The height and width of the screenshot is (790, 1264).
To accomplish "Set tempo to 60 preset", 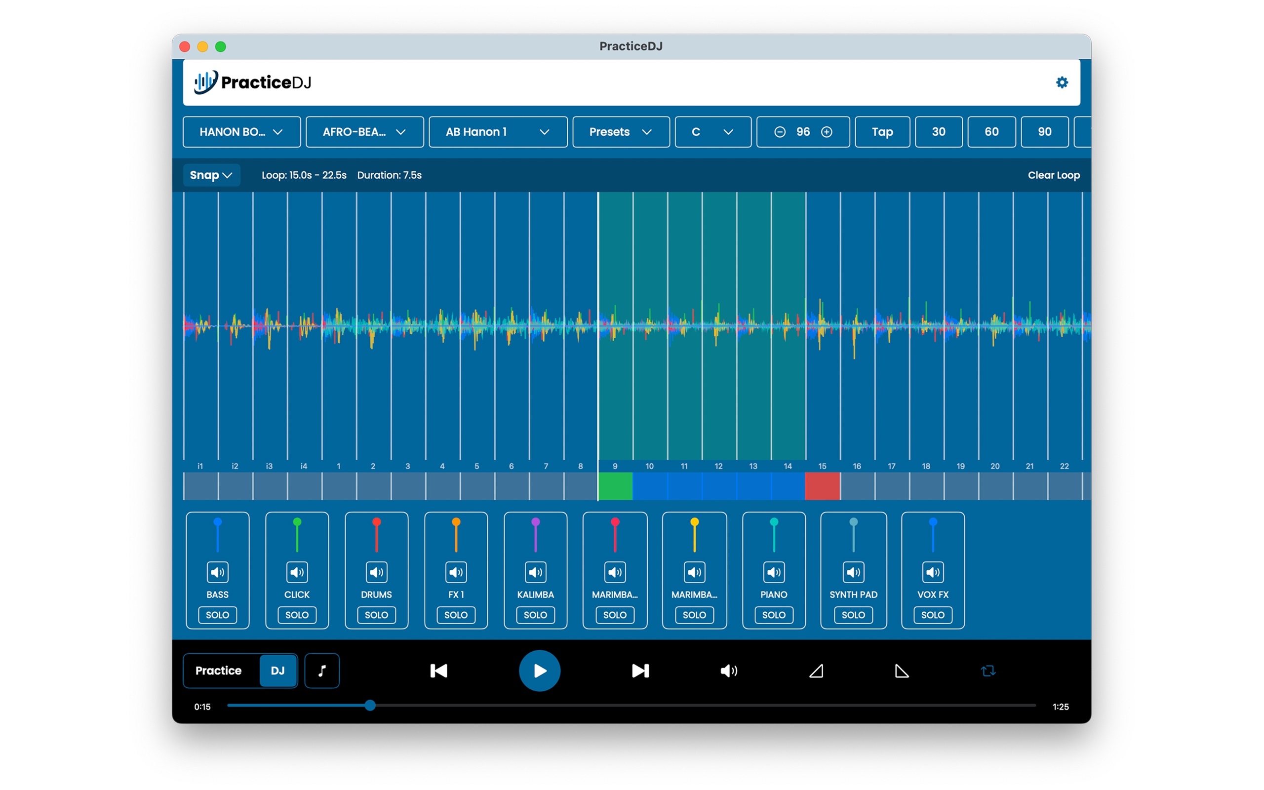I will (x=991, y=132).
